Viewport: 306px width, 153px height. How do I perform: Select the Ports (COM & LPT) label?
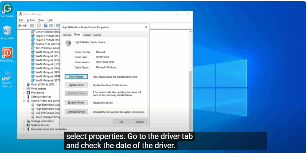[x=42, y=84]
